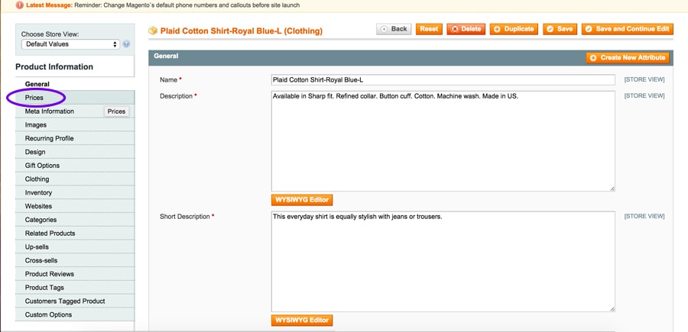This screenshot has height=332, width=688.
Task: Grab the Short Description resize handle
Action: click(612, 309)
